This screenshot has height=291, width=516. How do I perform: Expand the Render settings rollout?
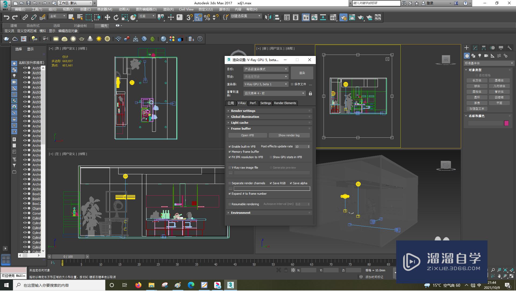(269, 111)
